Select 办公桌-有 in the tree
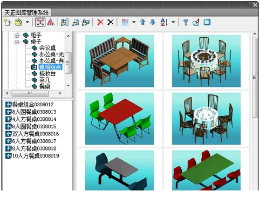Image resolution: width=260 pixels, height=198 pixels. click(x=51, y=60)
